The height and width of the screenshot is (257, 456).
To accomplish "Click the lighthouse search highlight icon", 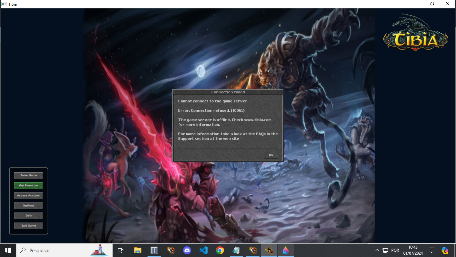I will coord(99,250).
